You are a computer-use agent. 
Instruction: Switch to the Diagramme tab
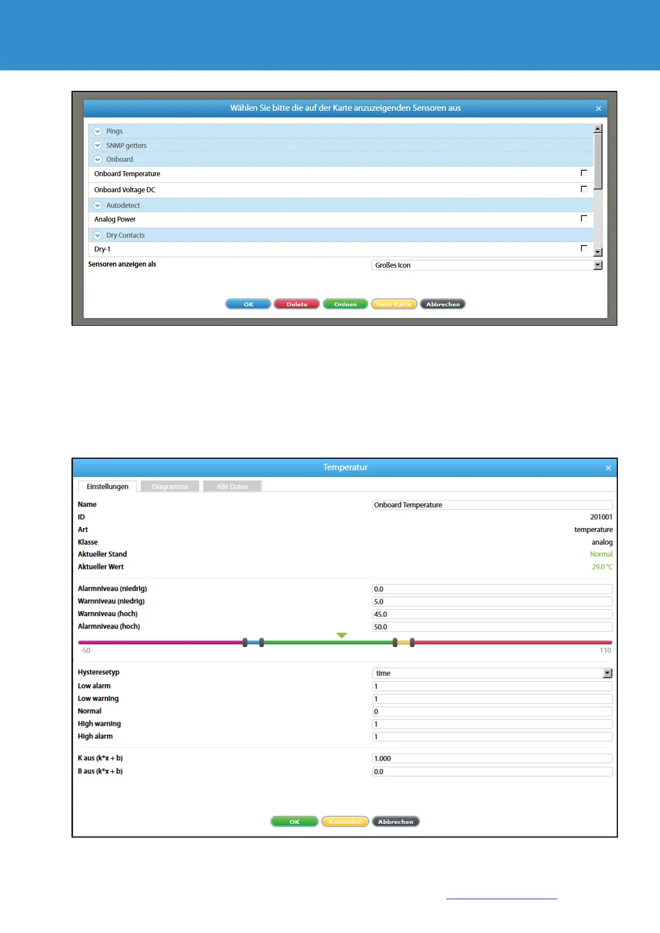click(x=170, y=486)
